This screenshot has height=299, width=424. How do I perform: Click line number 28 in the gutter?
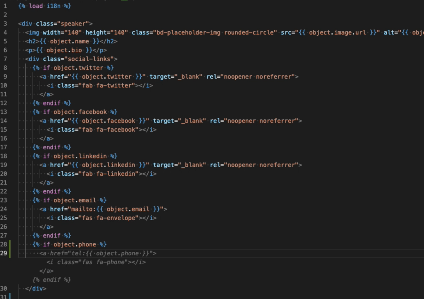pos(4,244)
